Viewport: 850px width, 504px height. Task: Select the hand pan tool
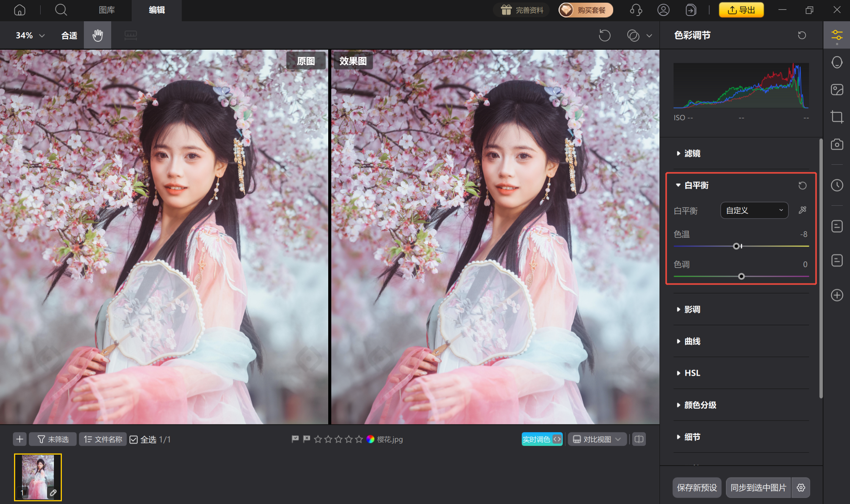pos(98,35)
